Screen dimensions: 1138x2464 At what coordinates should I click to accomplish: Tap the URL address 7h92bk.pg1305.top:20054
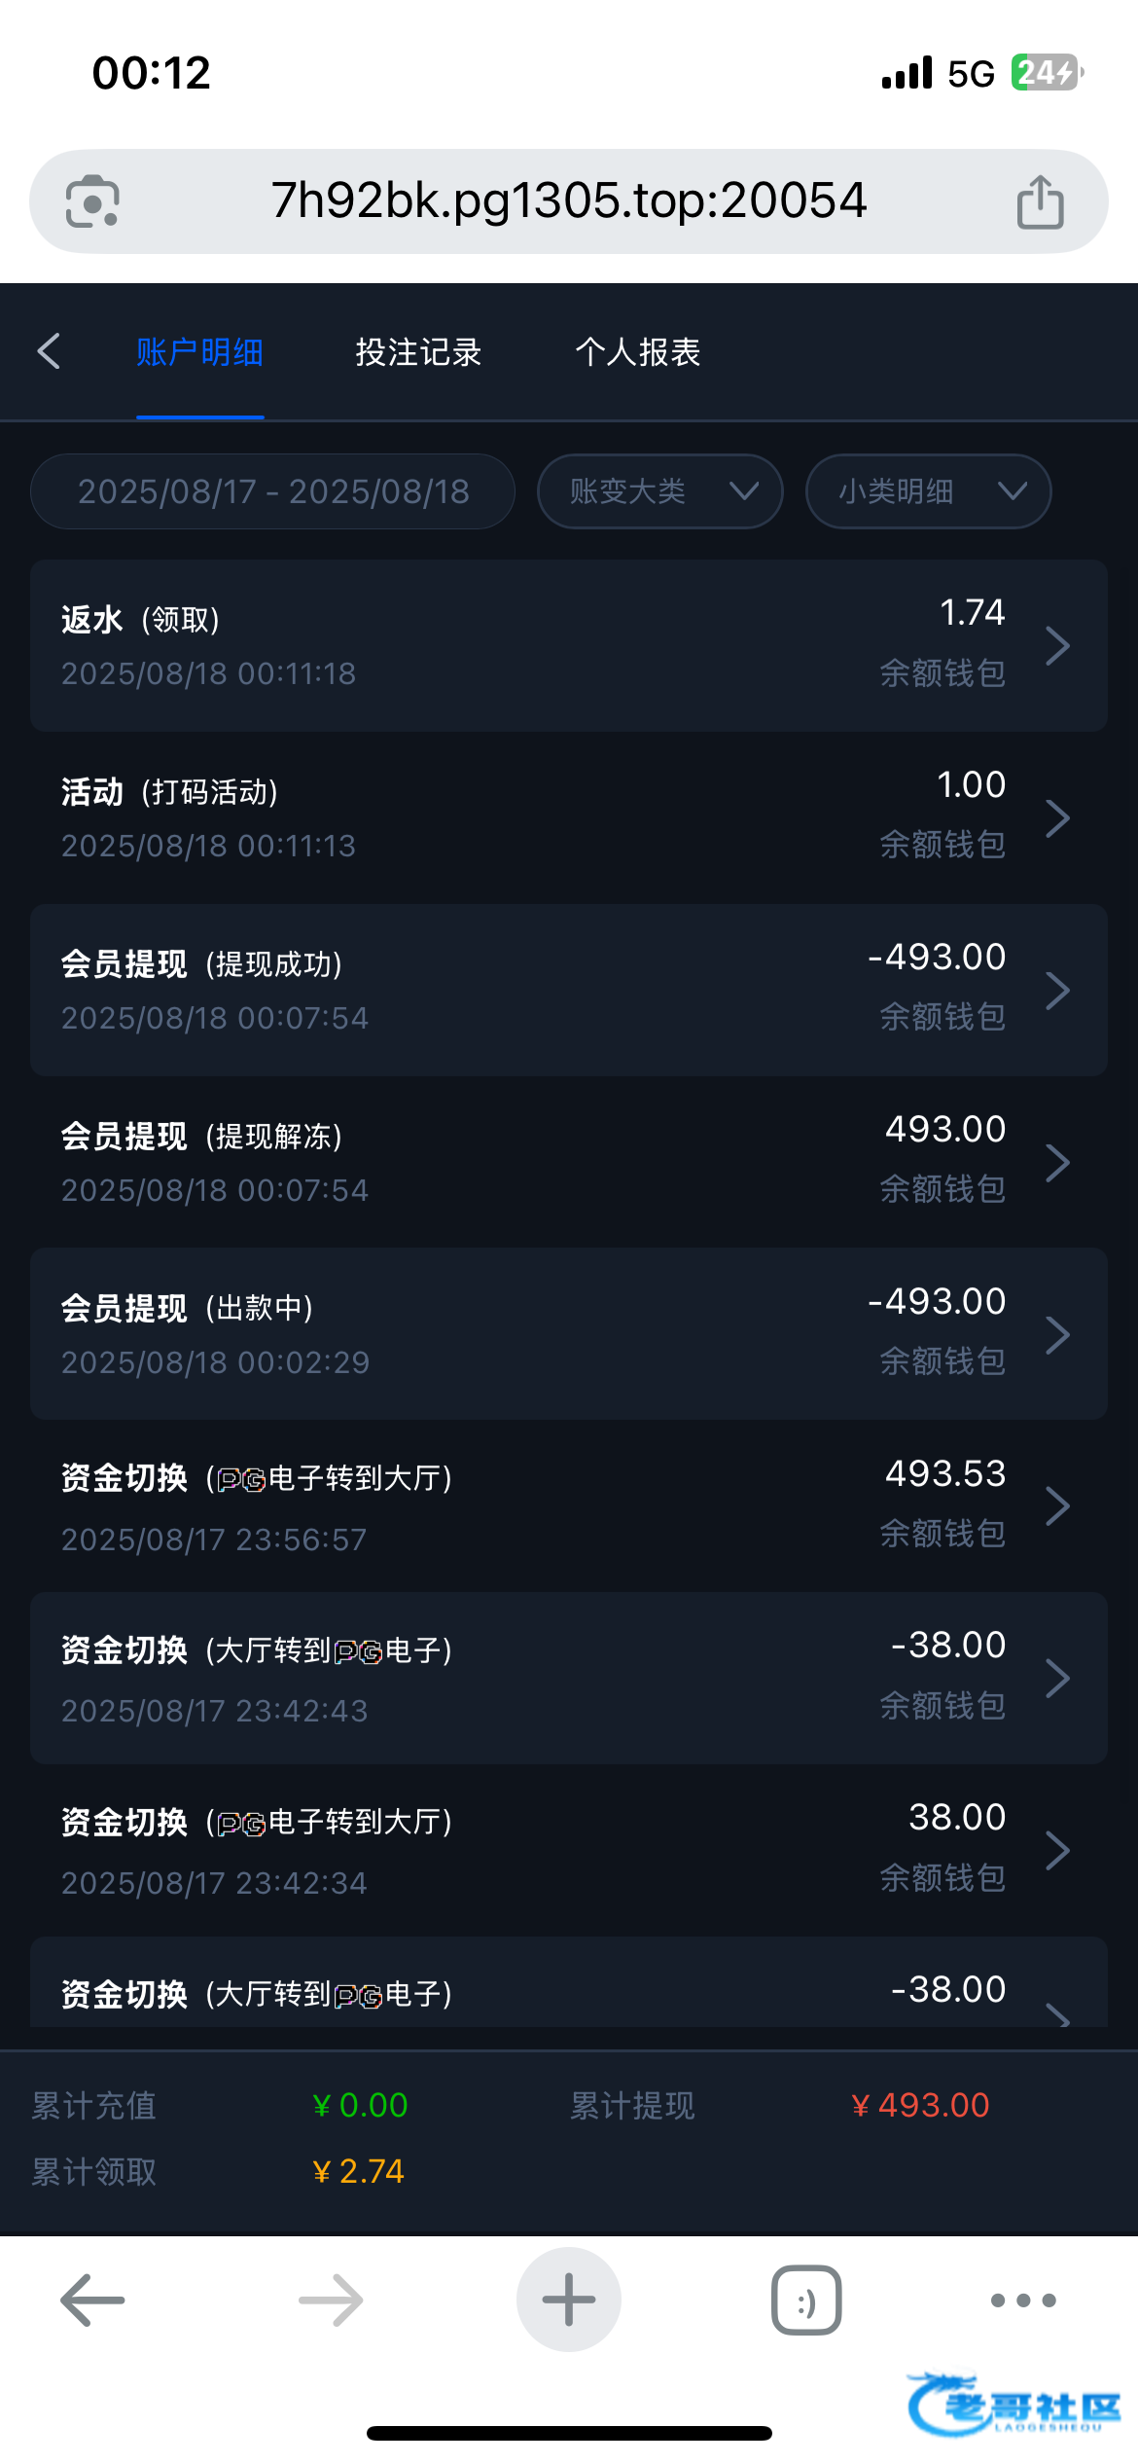pos(568,200)
